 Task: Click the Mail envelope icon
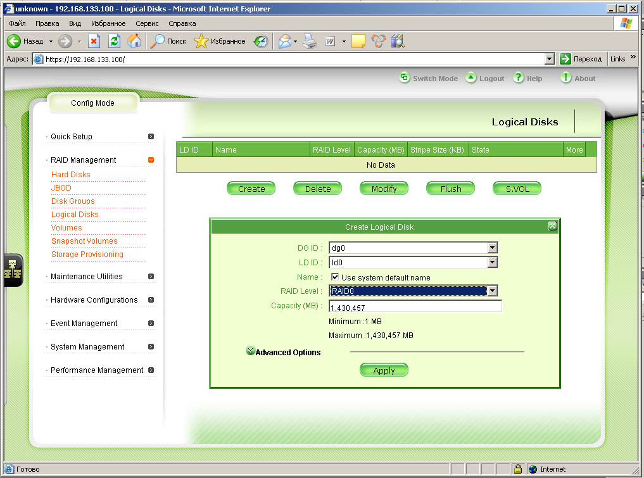coord(284,41)
